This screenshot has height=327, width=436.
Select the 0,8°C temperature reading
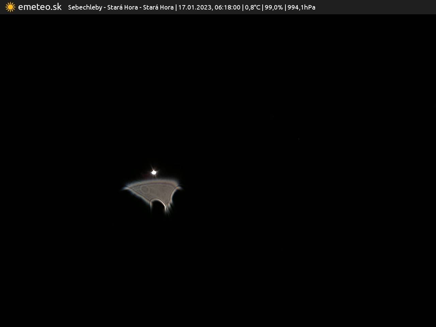(252, 7)
